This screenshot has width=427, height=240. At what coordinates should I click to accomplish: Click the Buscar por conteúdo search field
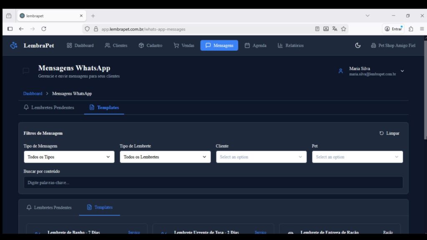(213, 182)
